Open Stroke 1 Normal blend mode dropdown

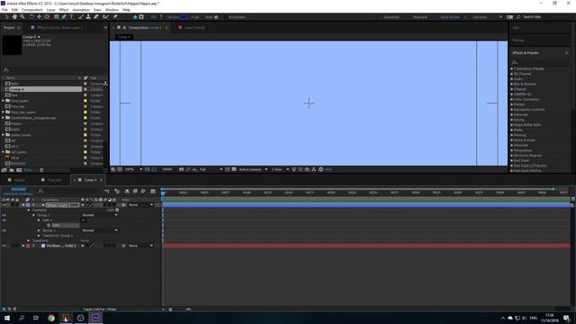tap(100, 230)
